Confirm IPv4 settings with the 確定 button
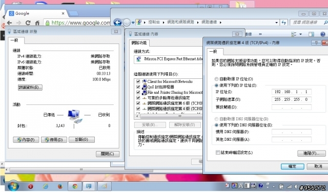Viewport: 328px width, 192px height. click(x=293, y=166)
